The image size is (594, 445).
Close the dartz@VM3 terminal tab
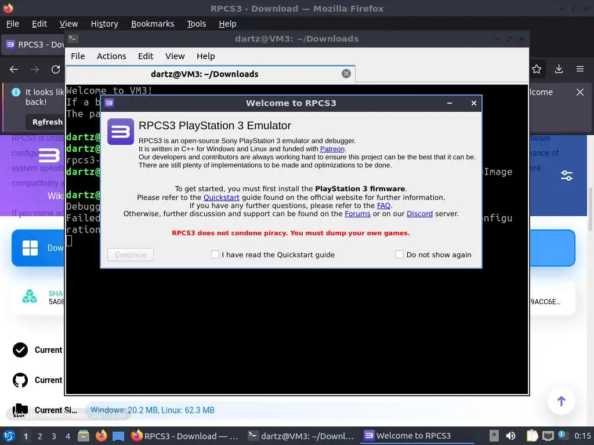(x=346, y=74)
